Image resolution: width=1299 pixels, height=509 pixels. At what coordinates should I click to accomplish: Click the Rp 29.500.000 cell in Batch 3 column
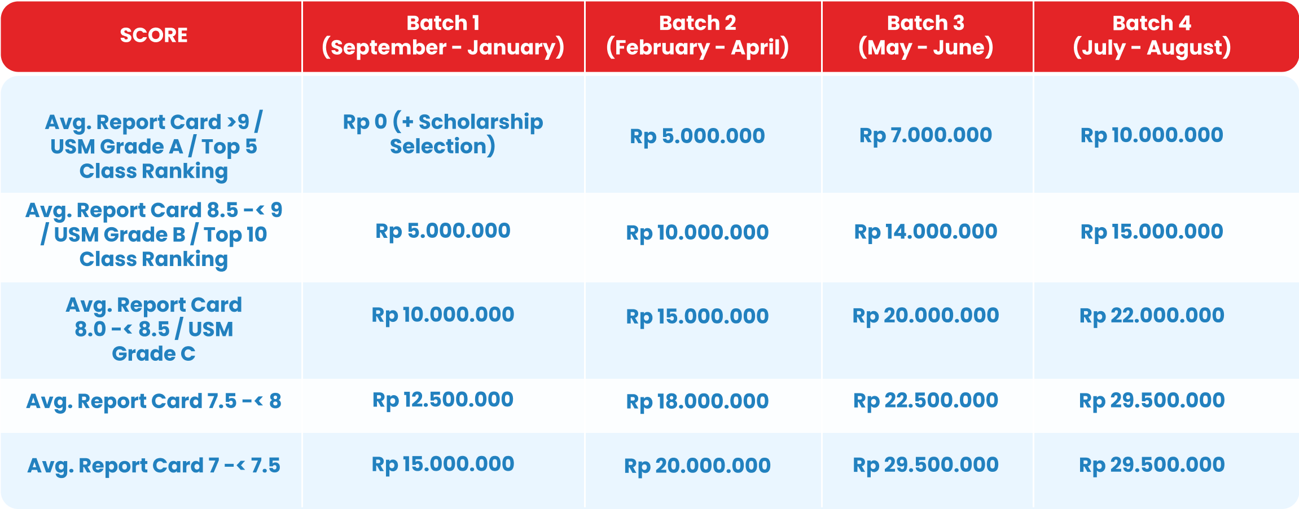925,464
